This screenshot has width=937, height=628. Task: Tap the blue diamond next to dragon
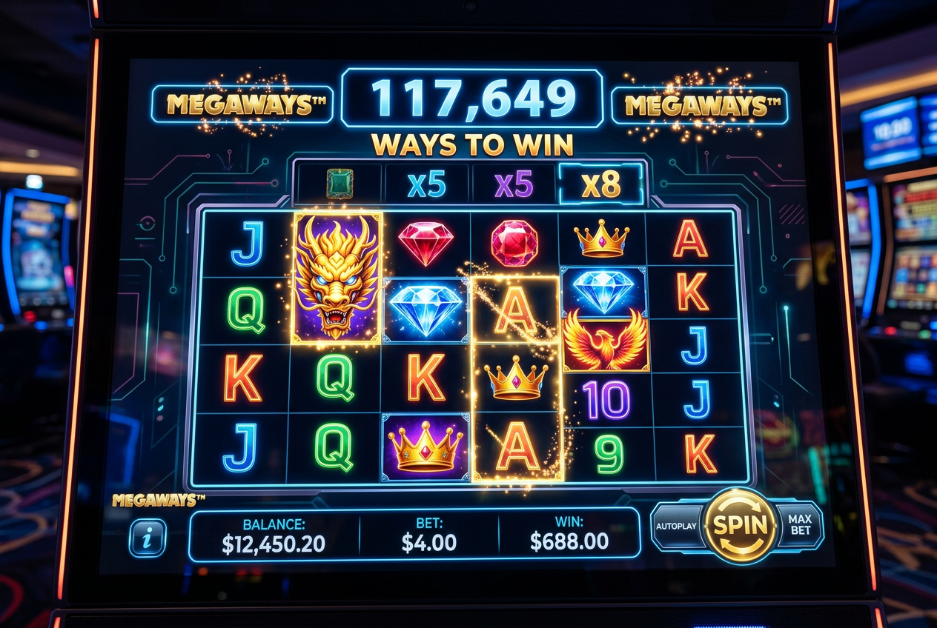pos(426,310)
